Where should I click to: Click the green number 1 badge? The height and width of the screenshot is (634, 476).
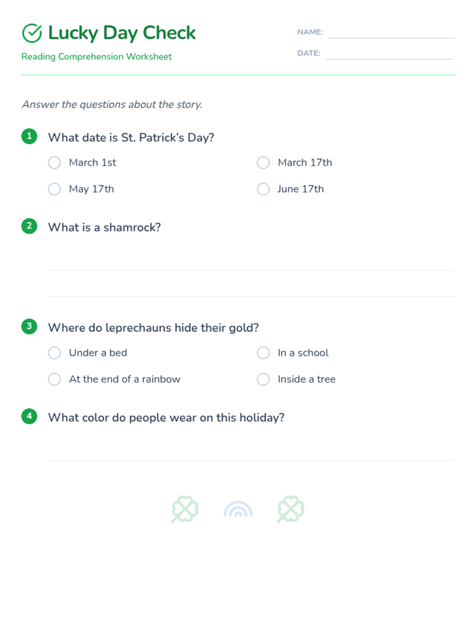click(x=29, y=136)
